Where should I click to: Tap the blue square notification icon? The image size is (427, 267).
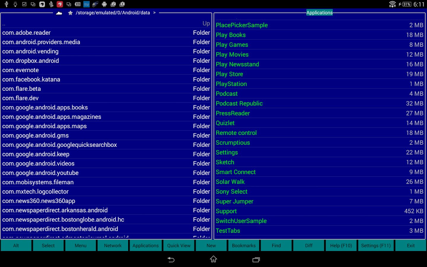[87, 4]
